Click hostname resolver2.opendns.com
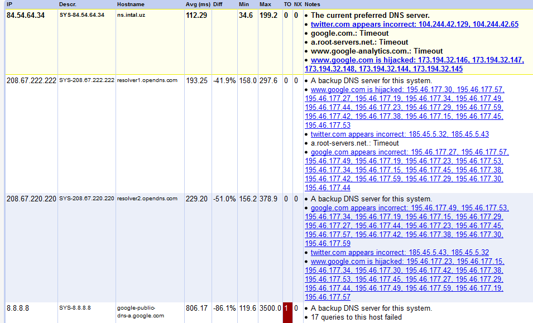The width and height of the screenshot is (533, 323). click(x=147, y=199)
